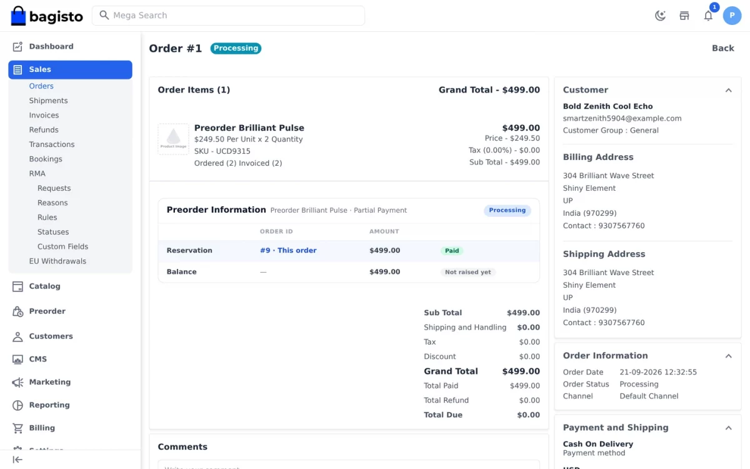Image resolution: width=750 pixels, height=469 pixels.
Task: Open RMA Requests
Action: click(x=54, y=188)
